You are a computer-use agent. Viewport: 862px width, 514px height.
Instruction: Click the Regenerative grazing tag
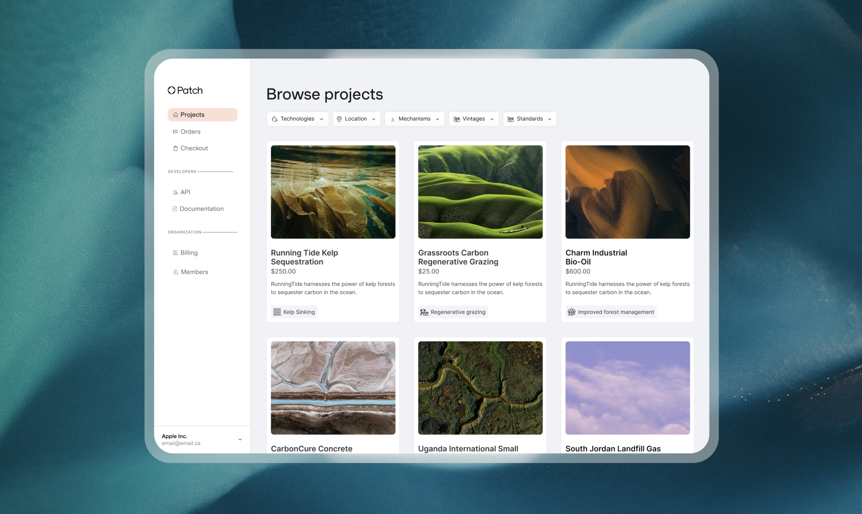click(x=453, y=312)
